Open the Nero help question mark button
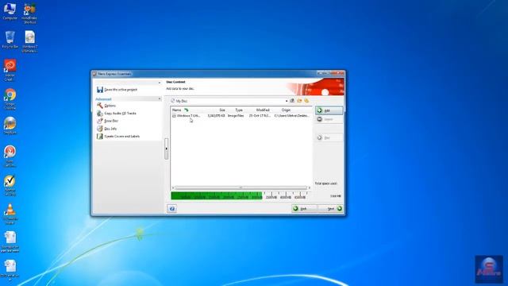Image resolution: width=508 pixels, height=286 pixels. coord(172,208)
